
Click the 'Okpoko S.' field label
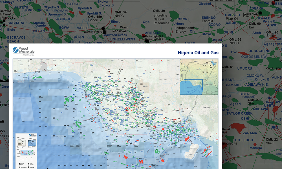(52, 7)
